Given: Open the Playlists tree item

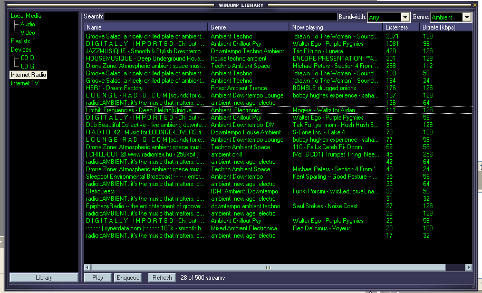Looking at the screenshot, I should (20, 41).
